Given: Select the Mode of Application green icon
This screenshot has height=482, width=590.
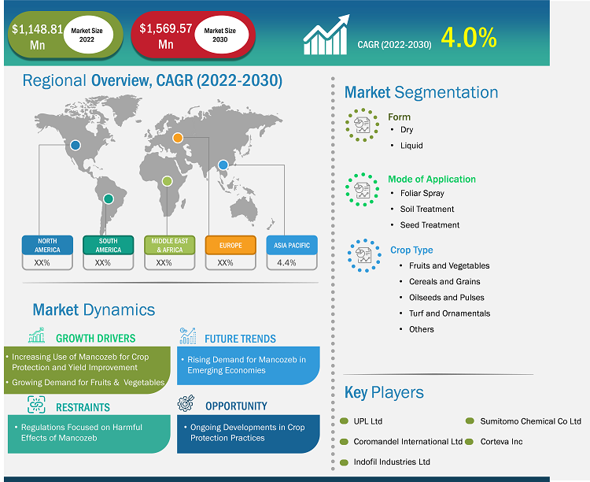Looking at the screenshot, I should (362, 190).
